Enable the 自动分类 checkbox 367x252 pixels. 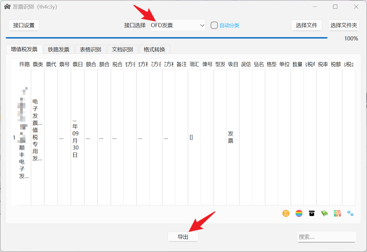213,25
